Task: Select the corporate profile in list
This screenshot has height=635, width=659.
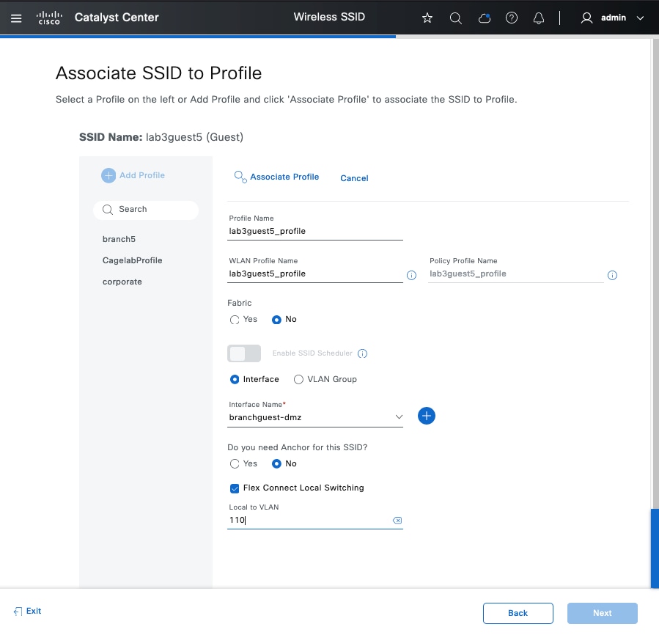Action: (x=122, y=282)
